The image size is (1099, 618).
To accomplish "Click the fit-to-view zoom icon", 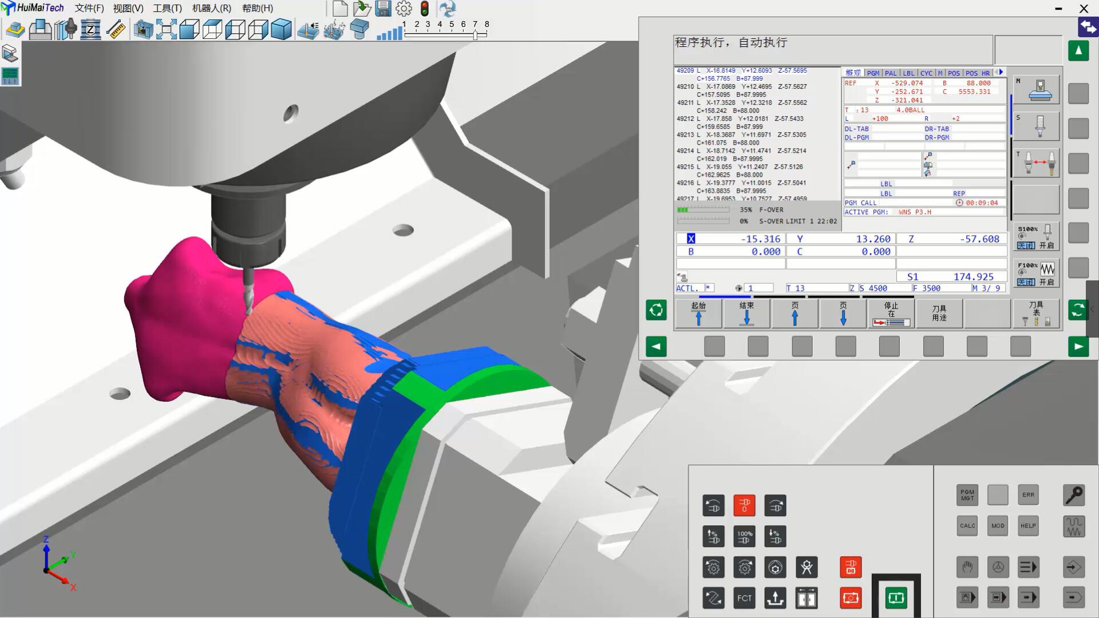I will 166,29.
